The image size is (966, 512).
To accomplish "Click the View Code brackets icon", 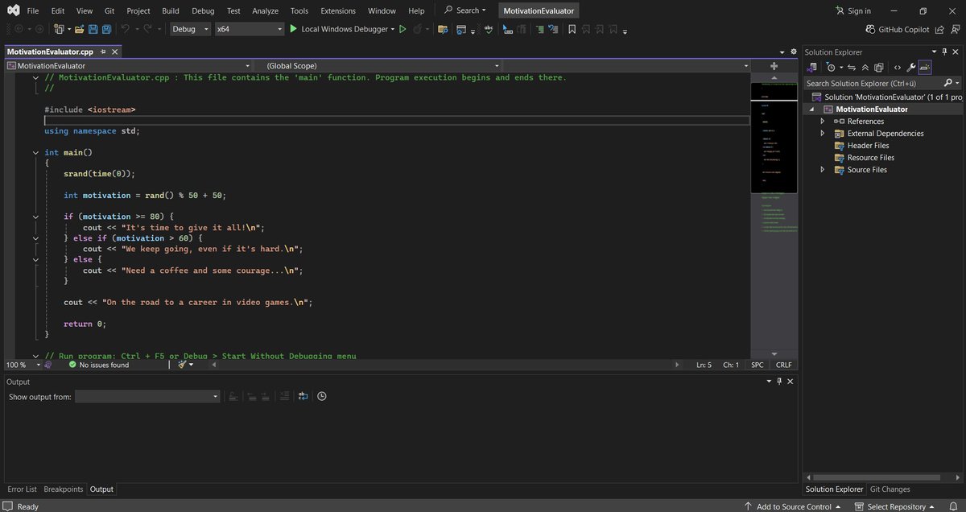I will point(898,68).
